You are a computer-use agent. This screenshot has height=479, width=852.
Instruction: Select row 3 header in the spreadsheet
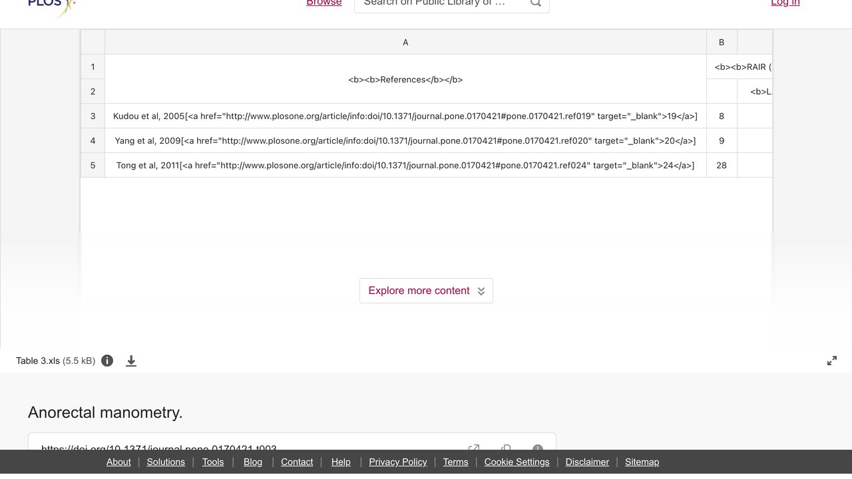[x=93, y=116]
